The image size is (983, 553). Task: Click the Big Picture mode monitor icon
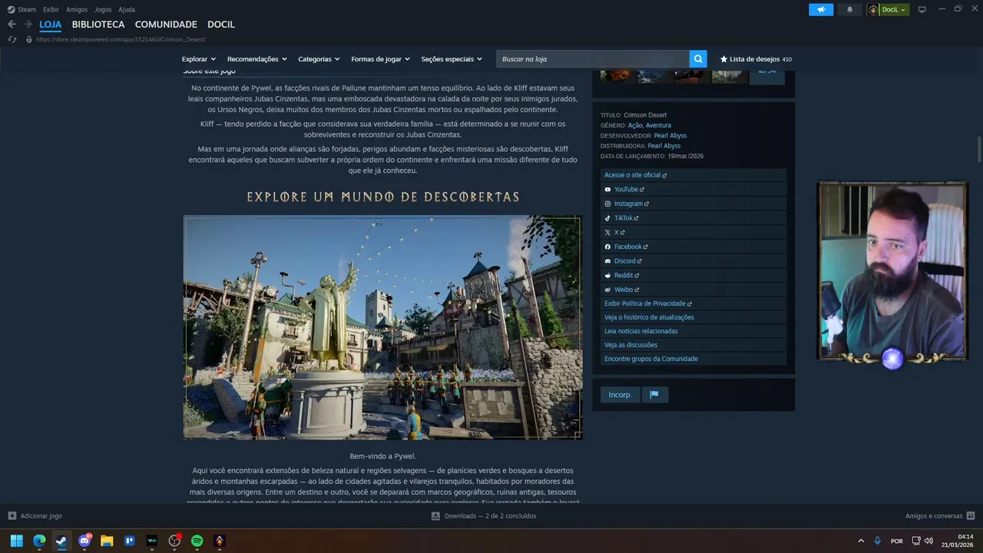point(922,9)
